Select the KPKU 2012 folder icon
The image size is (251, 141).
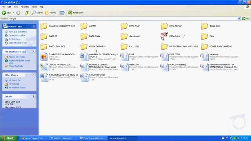[x=124, y=47]
